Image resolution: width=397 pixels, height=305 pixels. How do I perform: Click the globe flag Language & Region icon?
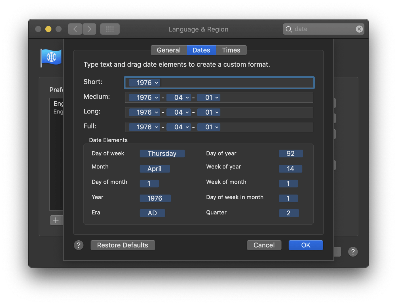tap(51, 57)
